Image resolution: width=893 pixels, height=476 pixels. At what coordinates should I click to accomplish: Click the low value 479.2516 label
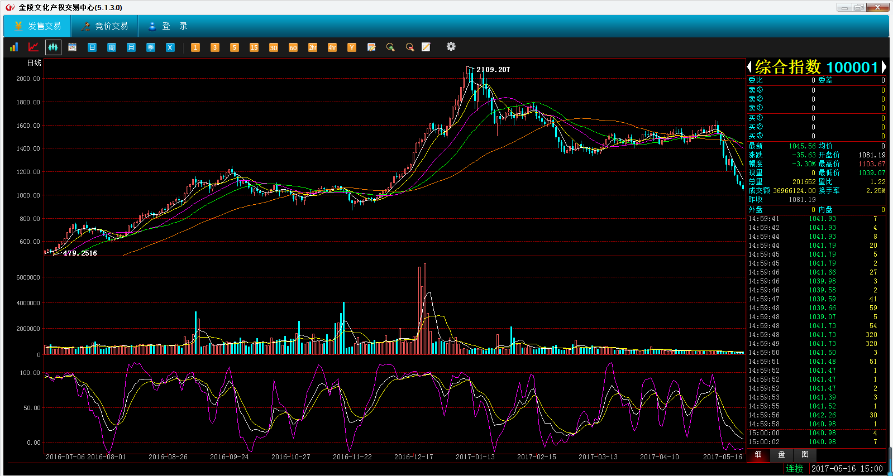(x=80, y=253)
